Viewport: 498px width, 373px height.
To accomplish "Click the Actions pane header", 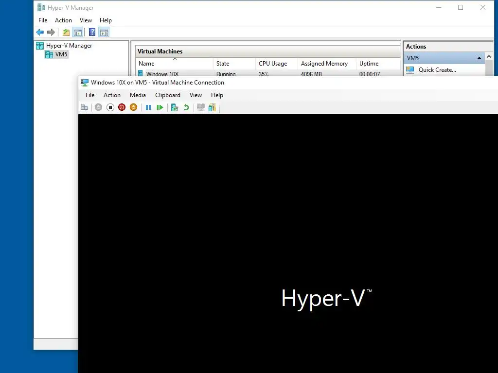I will [448, 46].
